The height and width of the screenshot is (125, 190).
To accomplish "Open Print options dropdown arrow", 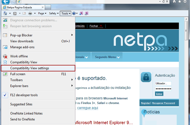I will coord(35,13).
